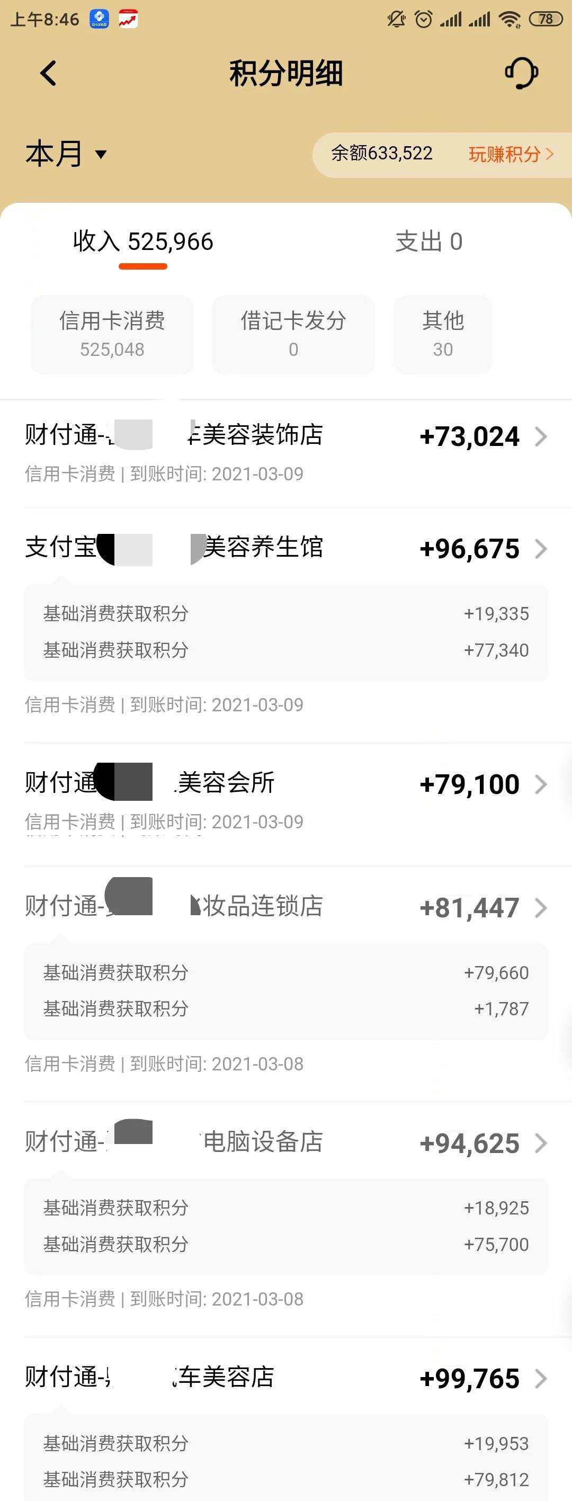The width and height of the screenshot is (572, 1501).
Task: Open details chevron for +73,024 entry
Action: (x=541, y=436)
